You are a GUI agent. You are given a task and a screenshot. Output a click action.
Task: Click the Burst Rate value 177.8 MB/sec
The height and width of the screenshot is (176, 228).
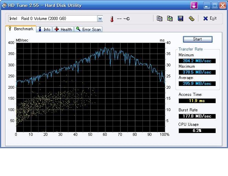pyautogui.click(x=197, y=116)
